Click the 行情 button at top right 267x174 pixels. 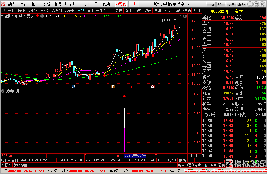211,4
